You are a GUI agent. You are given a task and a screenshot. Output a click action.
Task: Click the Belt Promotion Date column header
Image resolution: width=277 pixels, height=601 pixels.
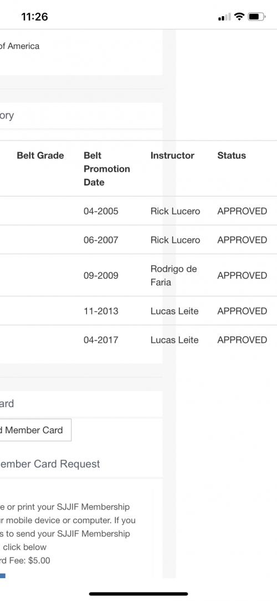click(x=106, y=169)
